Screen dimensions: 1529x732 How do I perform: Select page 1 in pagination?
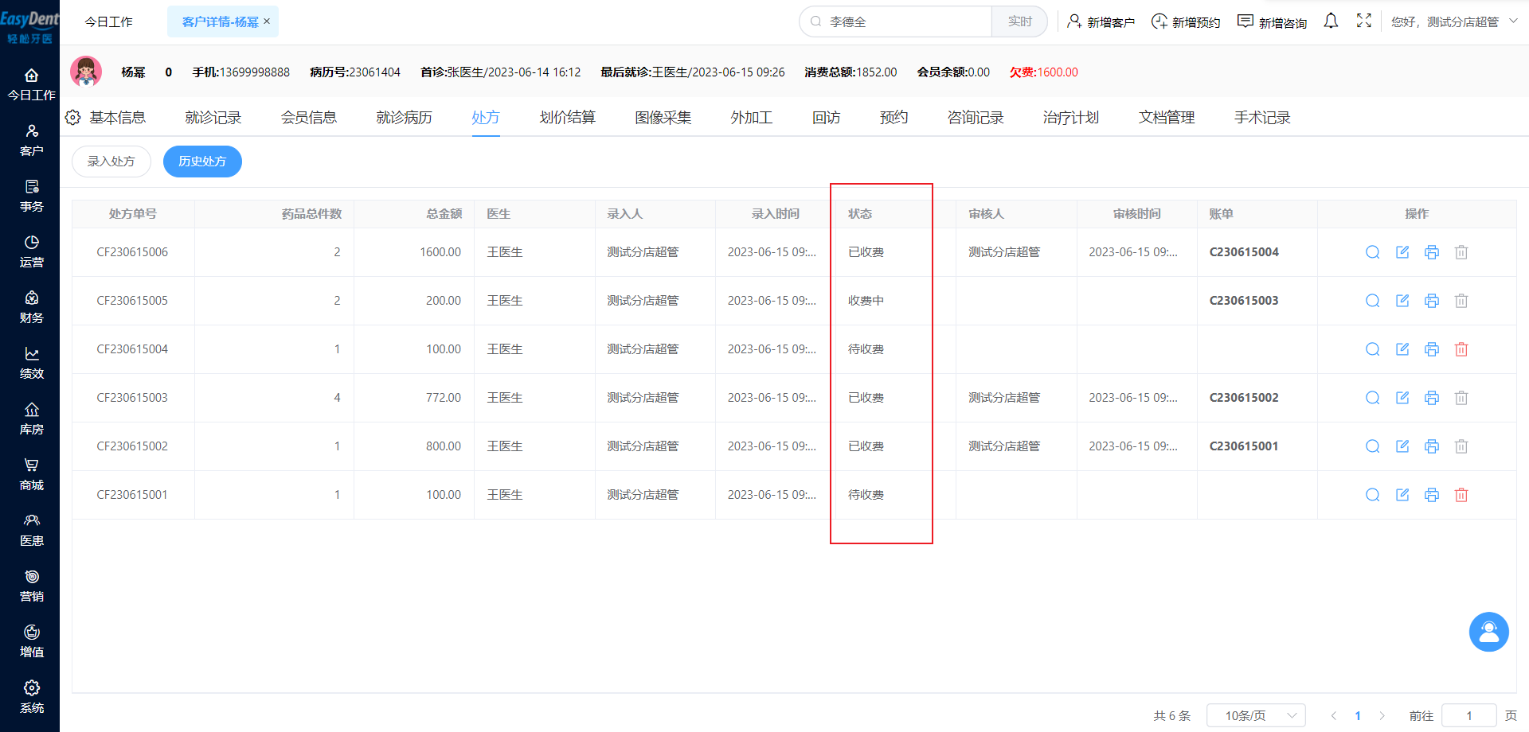(x=1358, y=715)
